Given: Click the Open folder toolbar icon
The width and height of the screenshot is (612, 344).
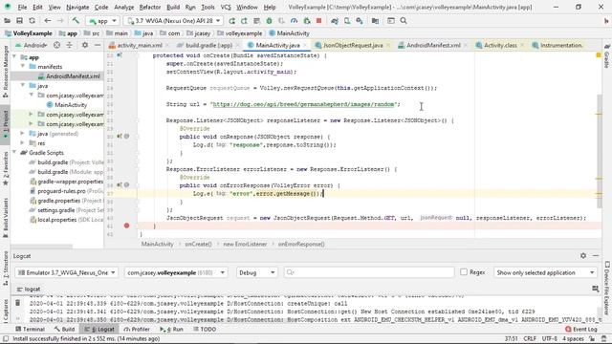Looking at the screenshot, I should [7, 21].
